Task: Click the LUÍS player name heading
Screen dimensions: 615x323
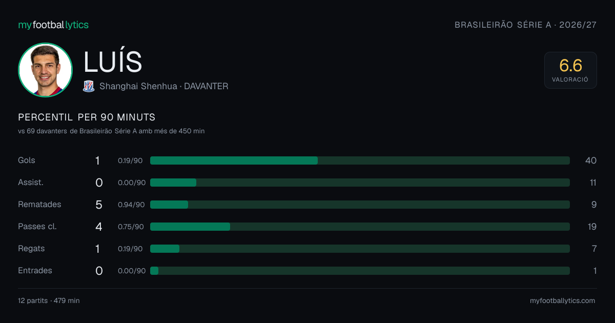Action: 113,62
